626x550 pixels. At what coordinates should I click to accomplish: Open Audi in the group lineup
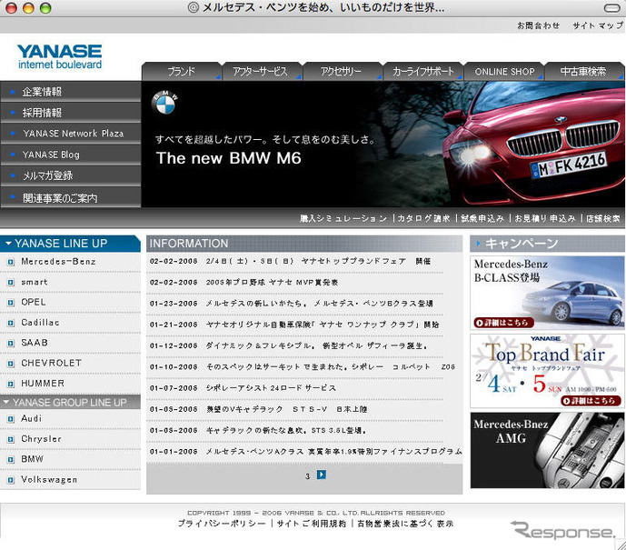[x=31, y=418]
